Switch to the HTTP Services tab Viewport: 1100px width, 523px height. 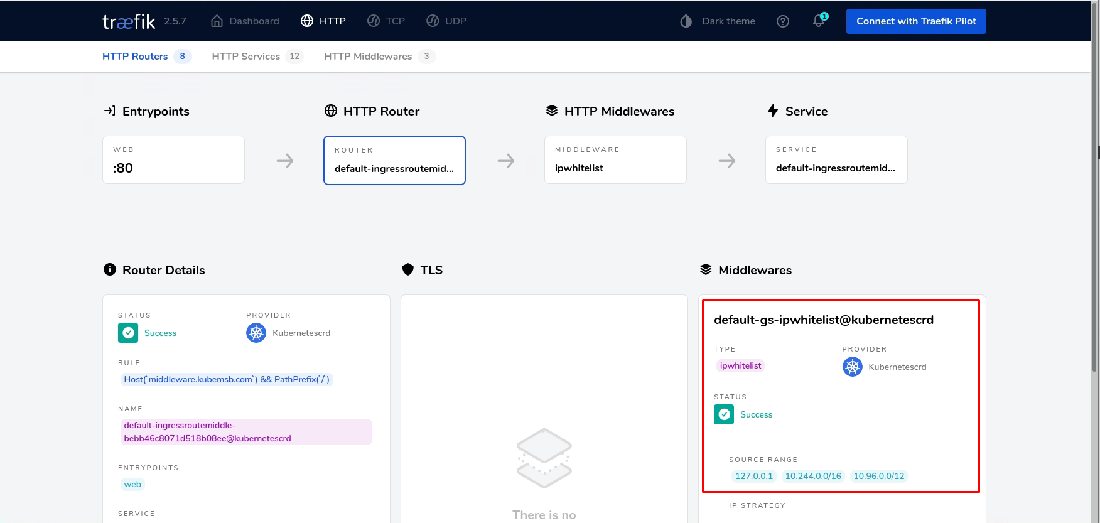coord(246,57)
